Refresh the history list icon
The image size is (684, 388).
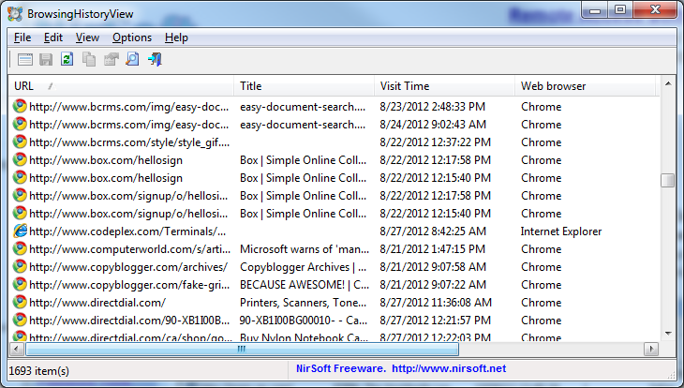click(67, 59)
